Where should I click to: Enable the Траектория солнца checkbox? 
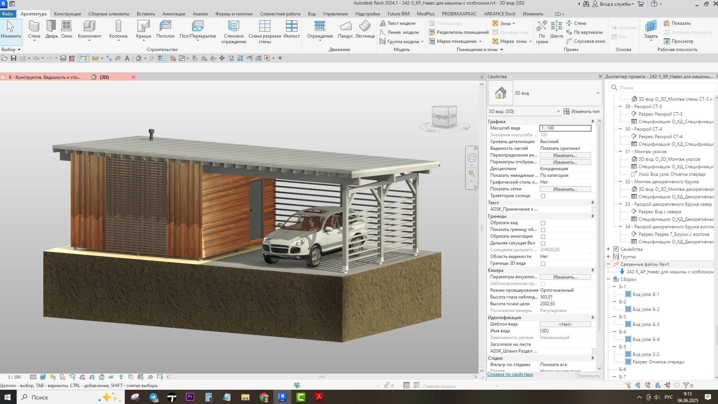(543, 196)
